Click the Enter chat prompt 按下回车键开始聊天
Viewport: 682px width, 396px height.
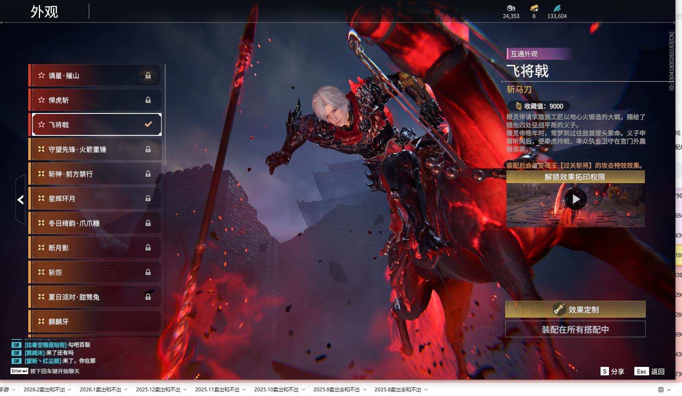(45, 371)
